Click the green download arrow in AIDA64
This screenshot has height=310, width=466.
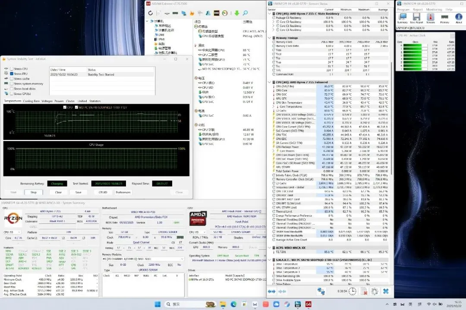[x=236, y=13]
